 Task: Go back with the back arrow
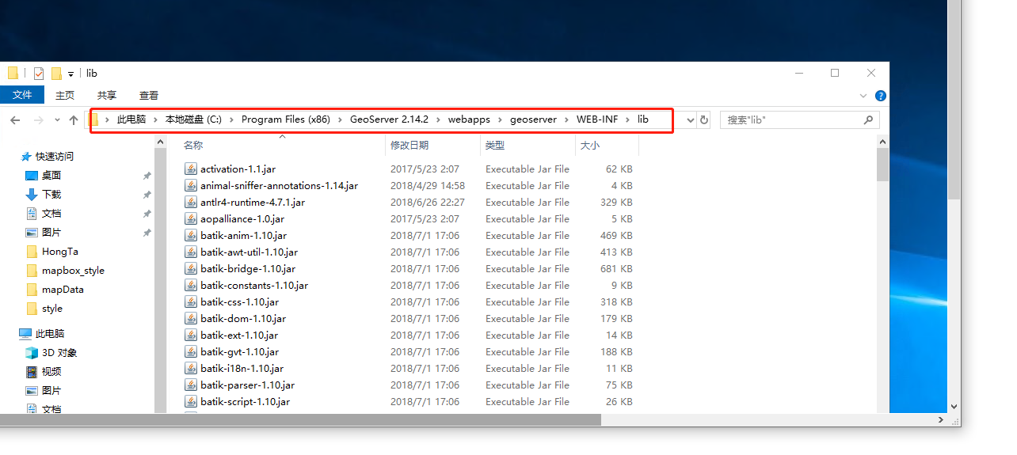[x=15, y=120]
